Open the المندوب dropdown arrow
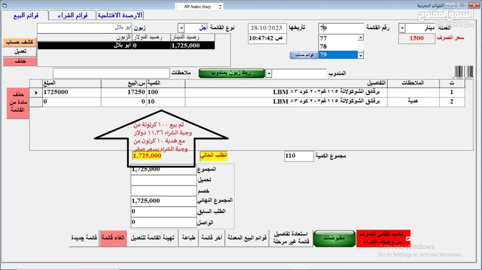The width and height of the screenshot is (482, 270). (268, 73)
